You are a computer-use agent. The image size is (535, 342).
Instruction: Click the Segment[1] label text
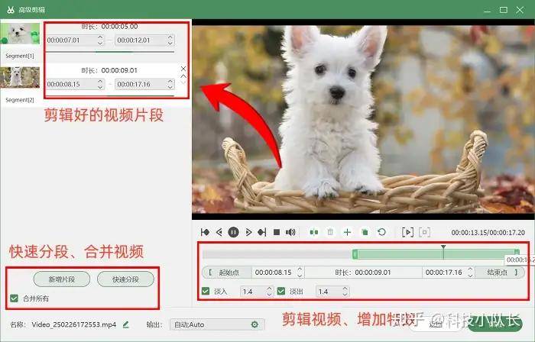[x=20, y=56]
